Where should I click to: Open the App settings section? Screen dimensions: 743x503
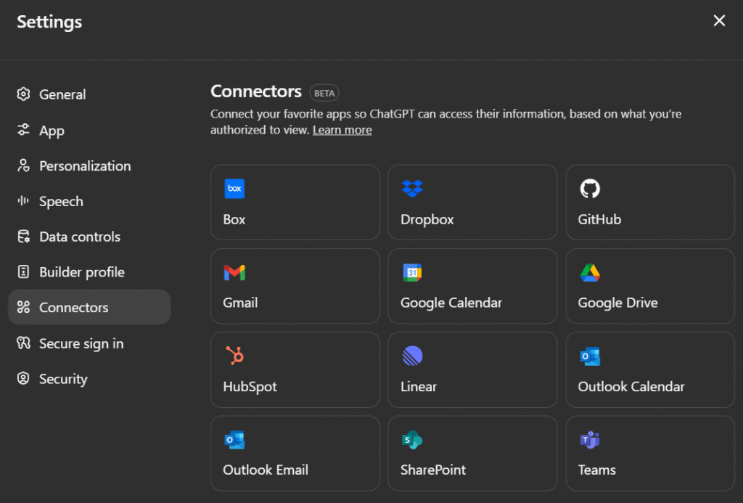click(89, 130)
